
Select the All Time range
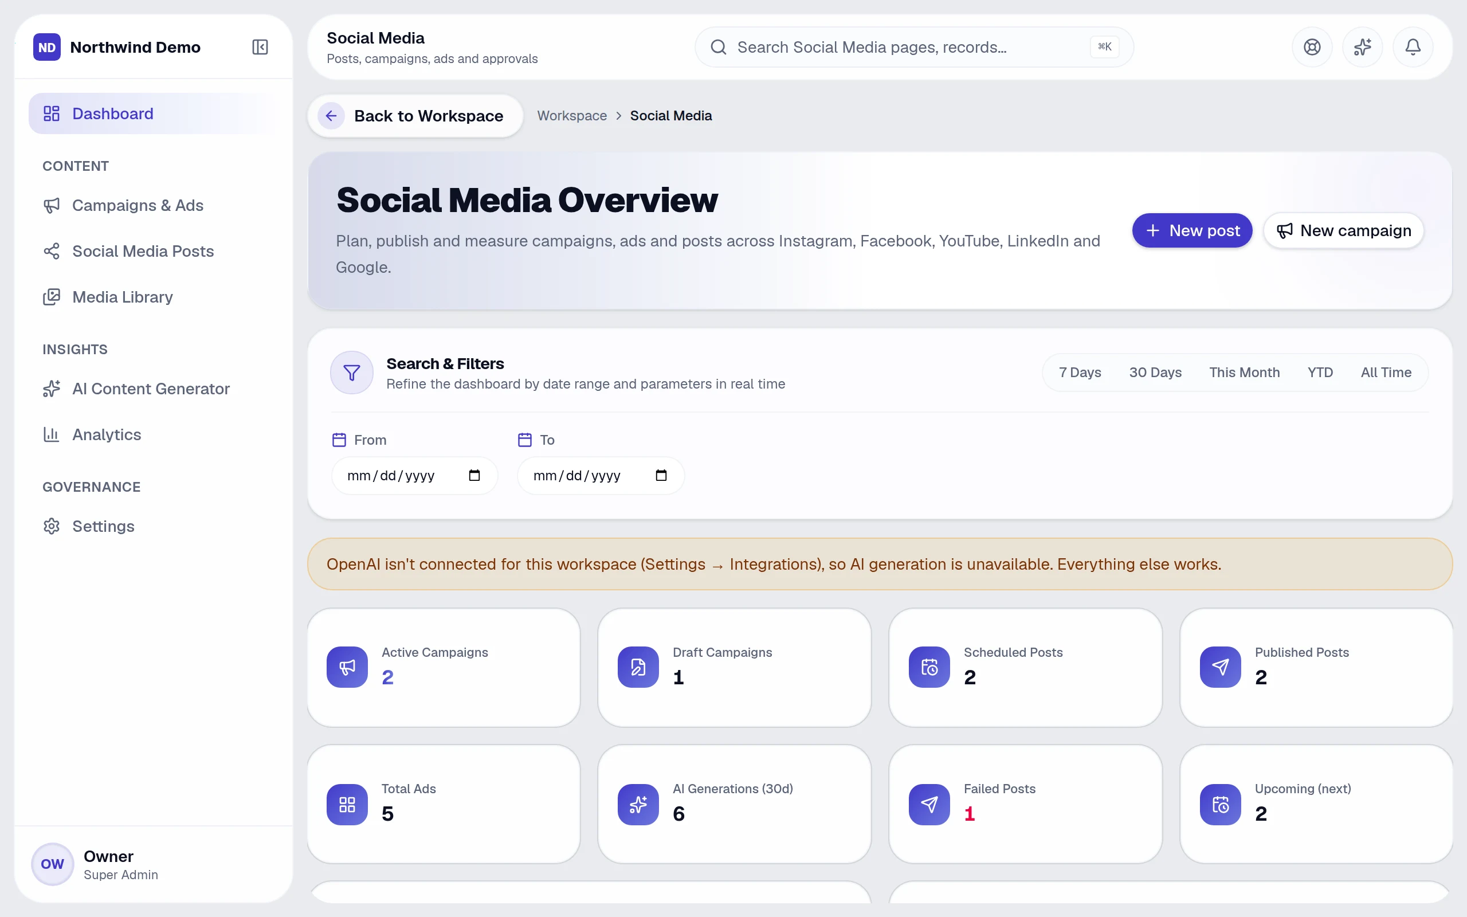click(x=1386, y=373)
